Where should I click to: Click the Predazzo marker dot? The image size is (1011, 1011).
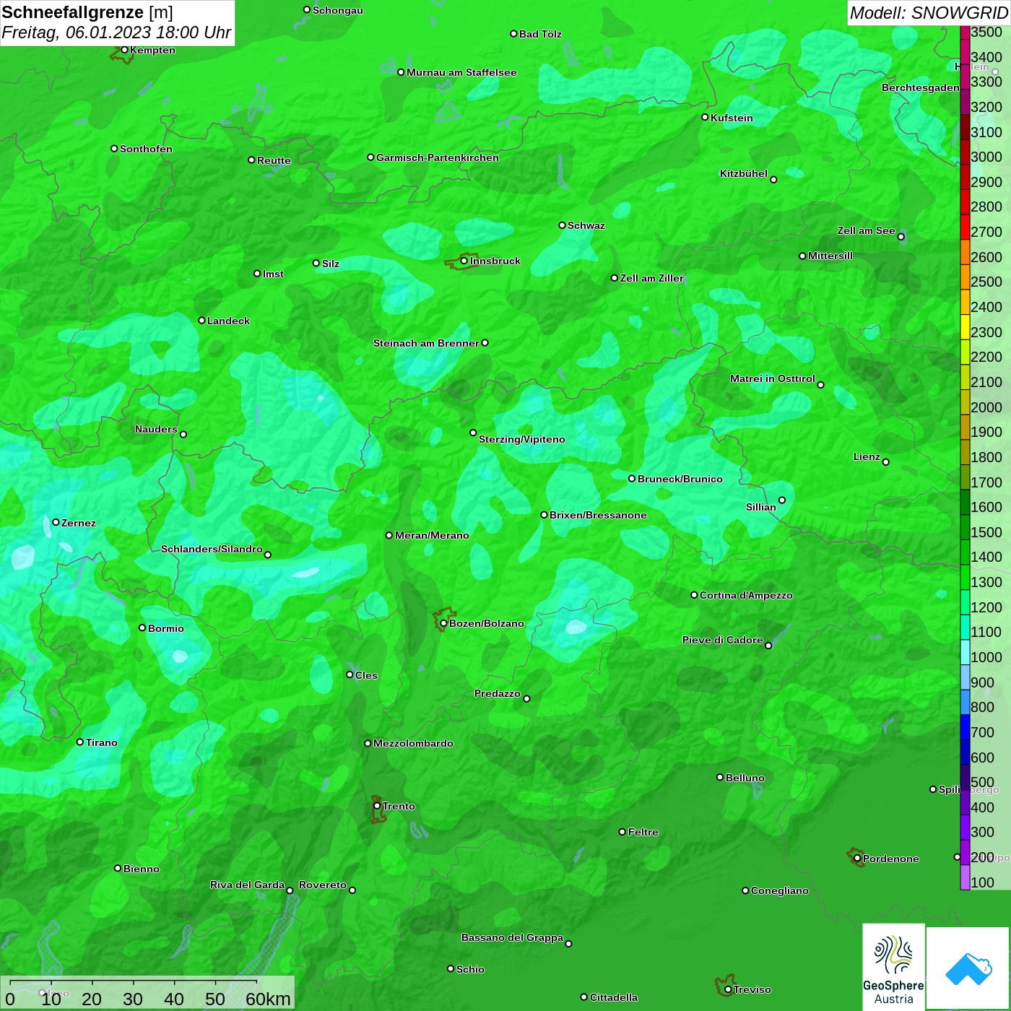coord(526,698)
